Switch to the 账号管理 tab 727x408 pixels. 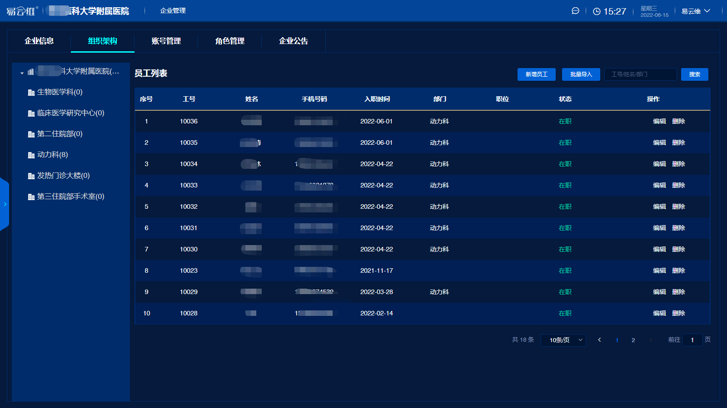point(166,41)
